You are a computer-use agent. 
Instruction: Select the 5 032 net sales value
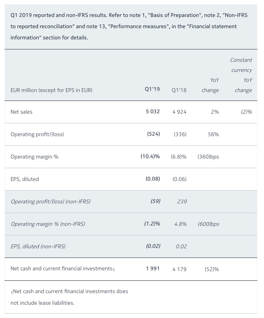pyautogui.click(x=153, y=111)
